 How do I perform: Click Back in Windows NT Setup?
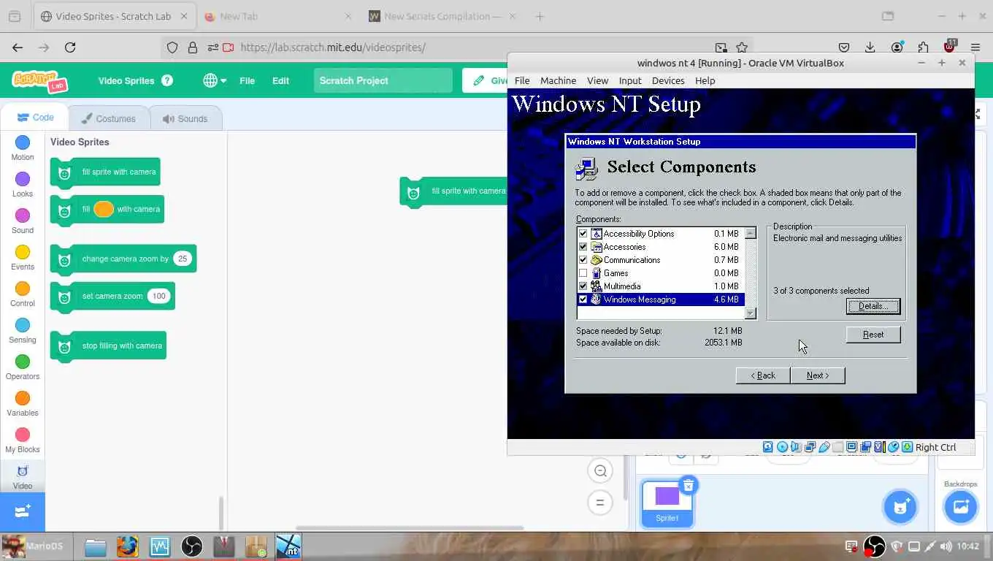763,375
